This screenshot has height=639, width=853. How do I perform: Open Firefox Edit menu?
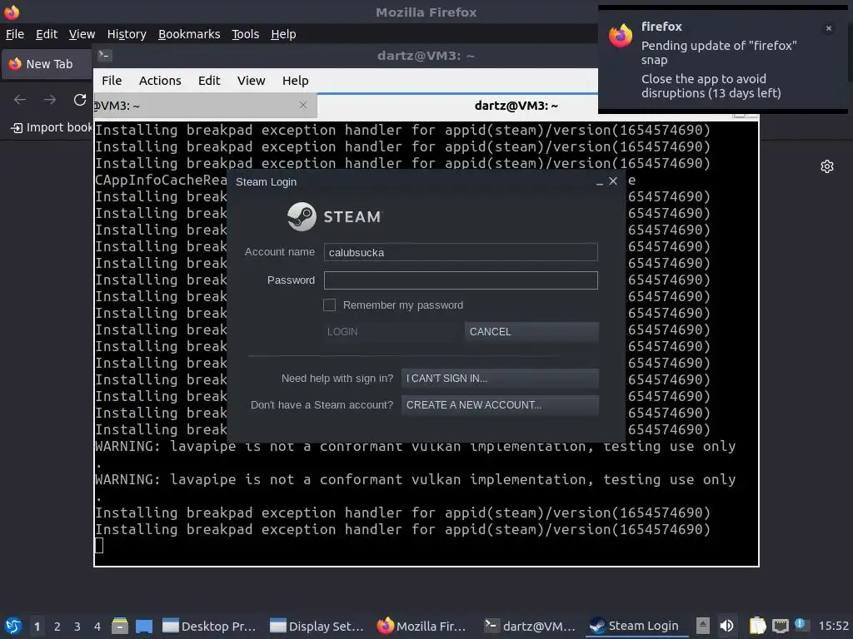(x=47, y=34)
